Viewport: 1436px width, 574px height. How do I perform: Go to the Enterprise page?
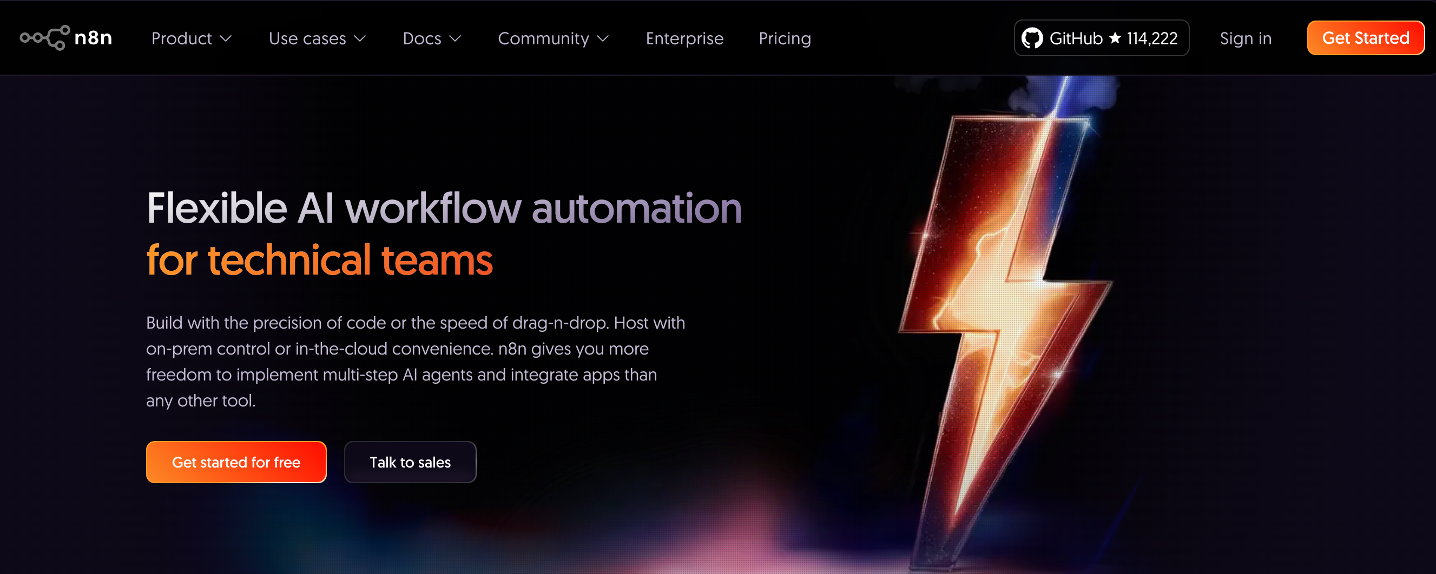tap(684, 38)
